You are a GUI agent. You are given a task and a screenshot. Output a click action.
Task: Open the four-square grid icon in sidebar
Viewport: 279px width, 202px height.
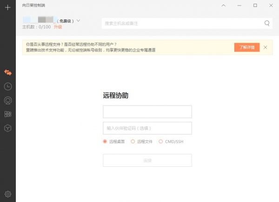point(7,114)
